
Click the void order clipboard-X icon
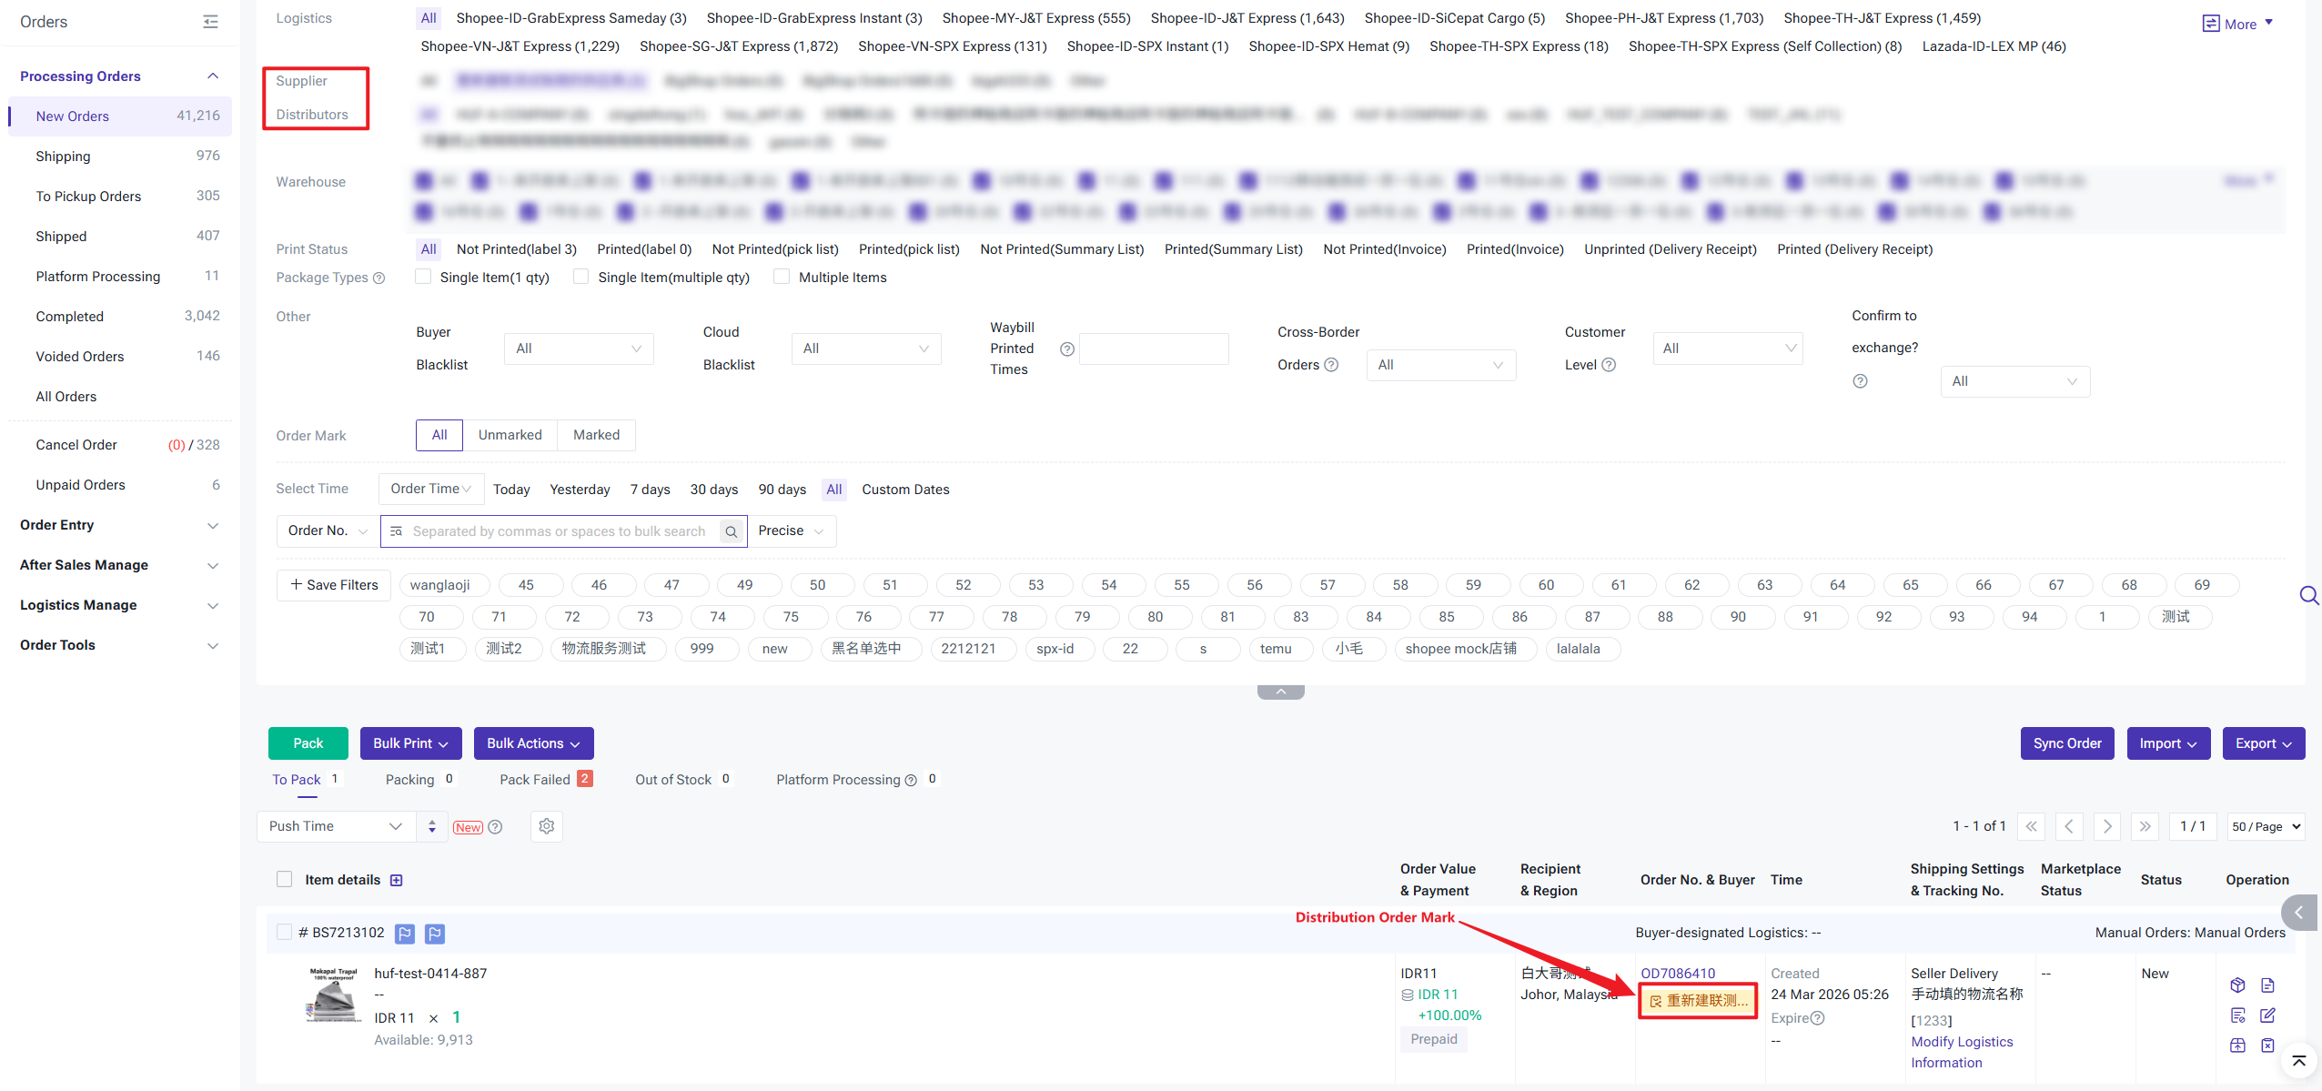(2267, 1045)
